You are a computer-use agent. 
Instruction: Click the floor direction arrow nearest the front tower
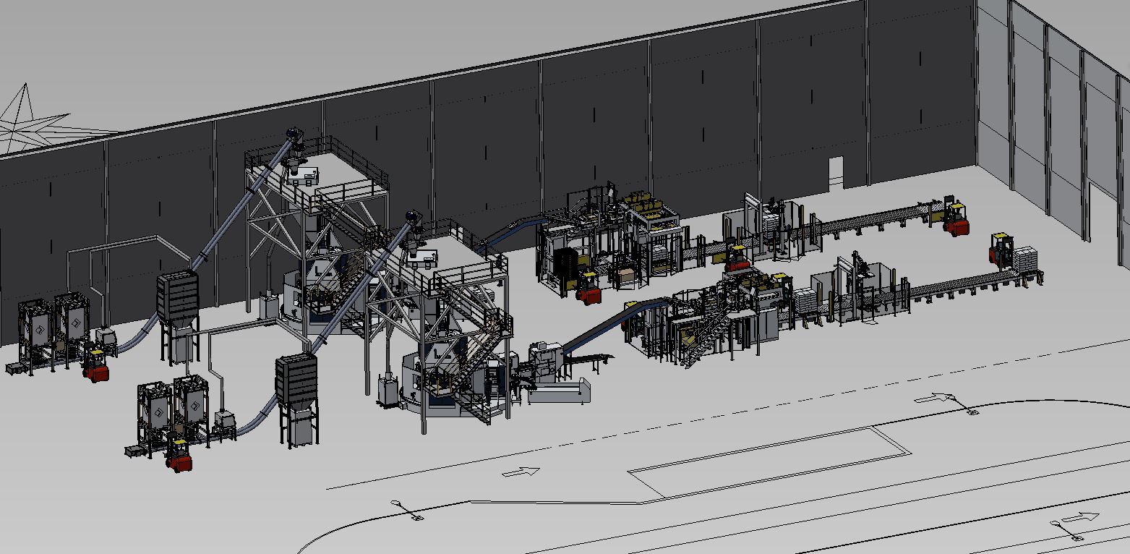521,472
